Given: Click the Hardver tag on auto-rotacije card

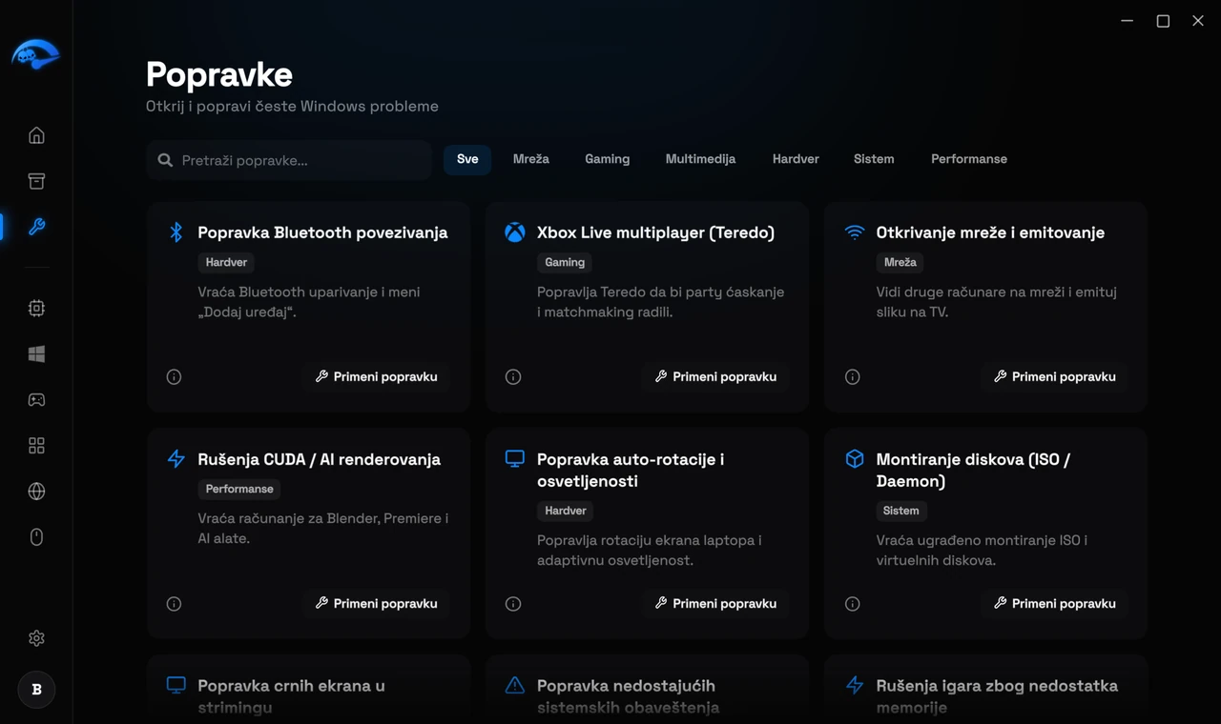Looking at the screenshot, I should coord(566,511).
